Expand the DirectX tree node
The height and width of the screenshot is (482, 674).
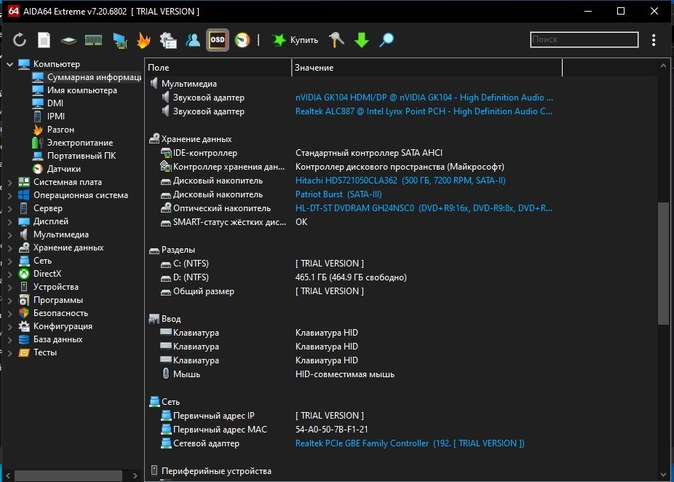pyautogui.click(x=10, y=274)
